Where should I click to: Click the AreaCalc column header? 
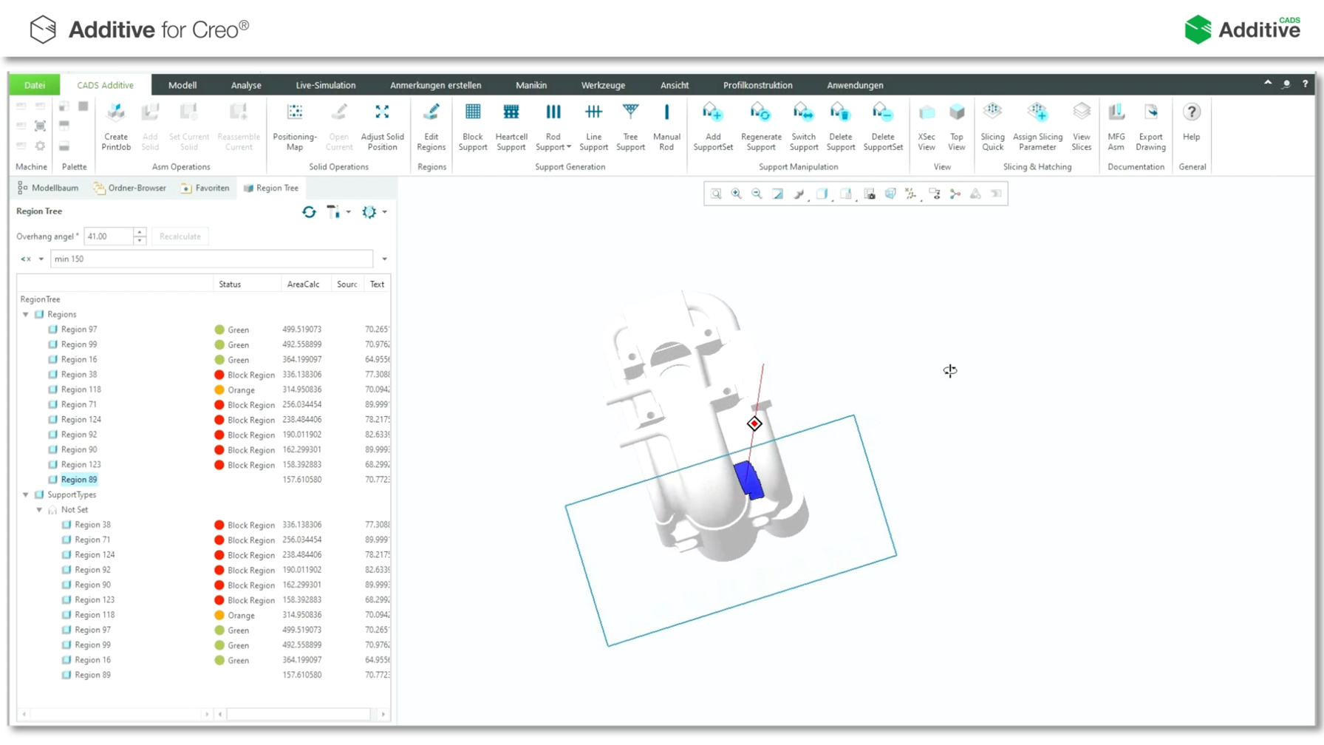click(303, 285)
